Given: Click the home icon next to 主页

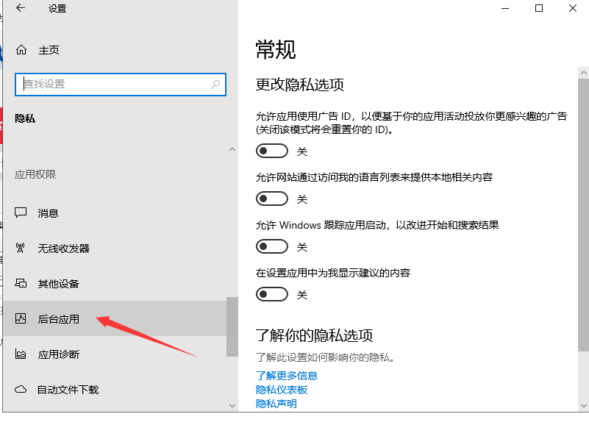Looking at the screenshot, I should (x=21, y=50).
